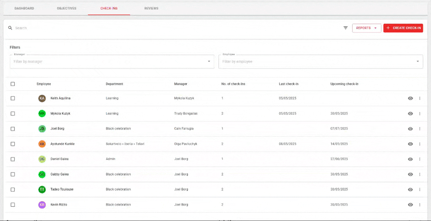The width and height of the screenshot is (431, 221).
Task: Check the Keith Aquilina row checkbox
Action: click(12, 98)
